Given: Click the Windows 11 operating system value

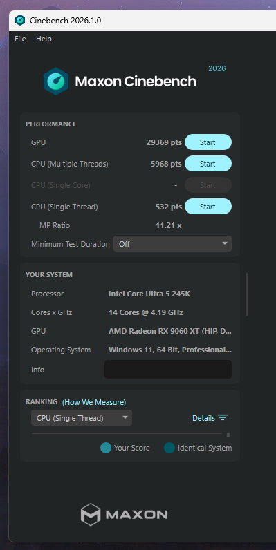Looking at the screenshot, I should pos(170,350).
